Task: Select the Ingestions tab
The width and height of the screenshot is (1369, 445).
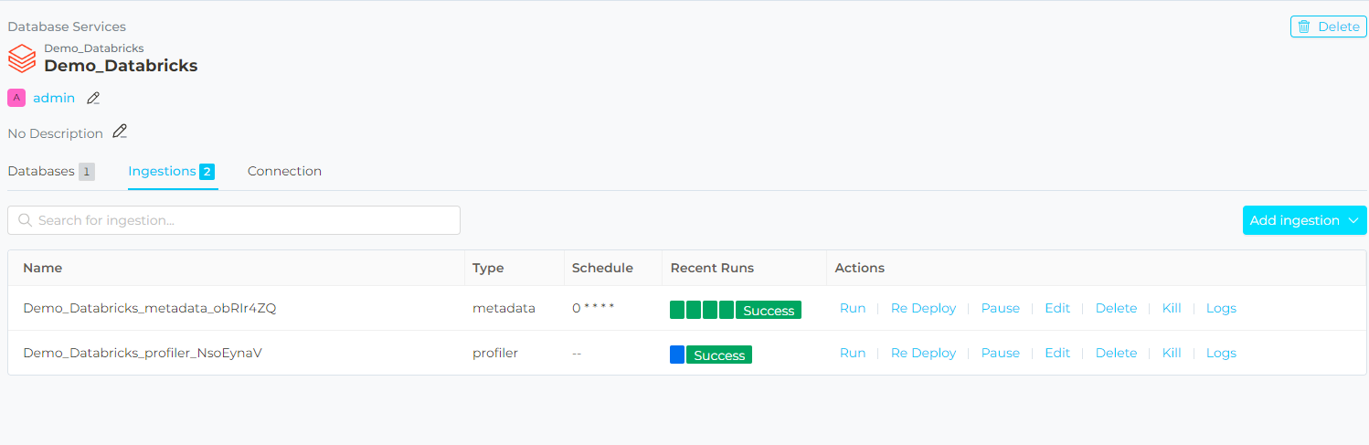Action: point(162,171)
